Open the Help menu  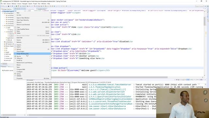coord(49,4)
